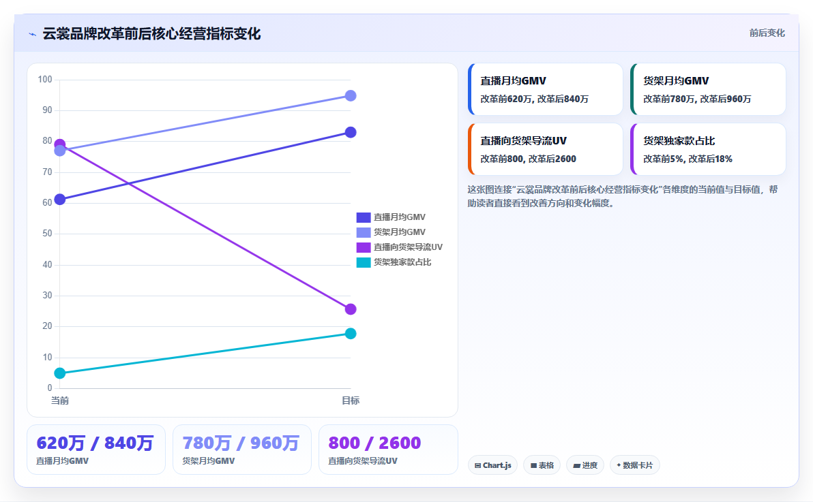Toggle the 直播月均GMV legend swatch
This screenshot has height=502, width=813.
click(364, 217)
